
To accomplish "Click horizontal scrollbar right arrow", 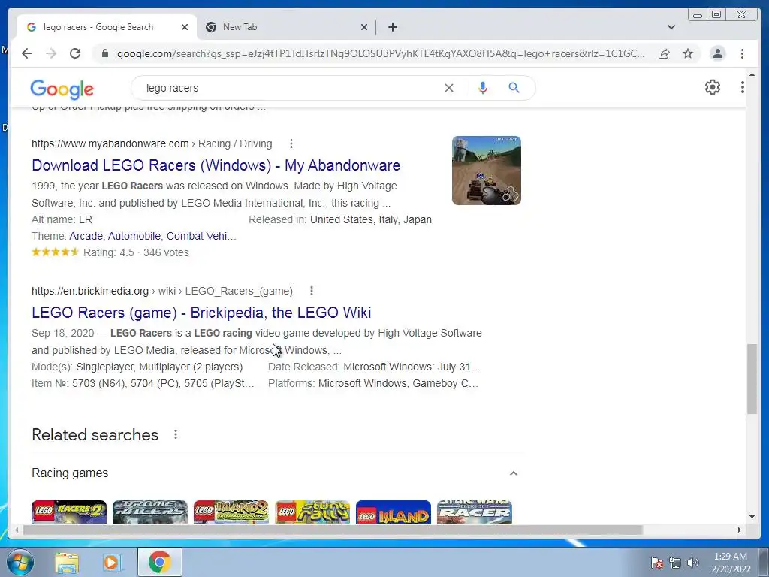I will click(x=740, y=530).
